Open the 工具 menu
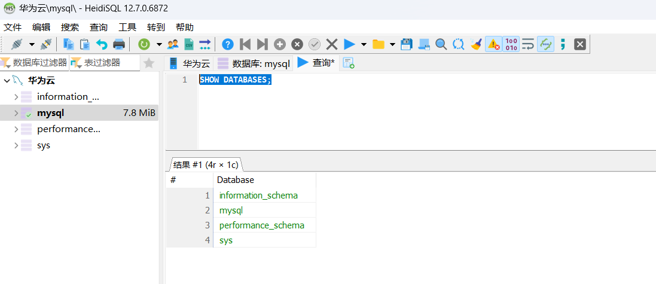 tap(127, 27)
